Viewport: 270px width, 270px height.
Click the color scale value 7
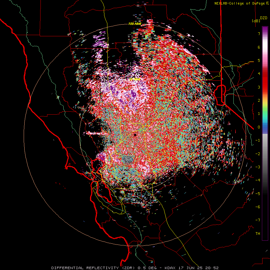(x=259, y=34)
